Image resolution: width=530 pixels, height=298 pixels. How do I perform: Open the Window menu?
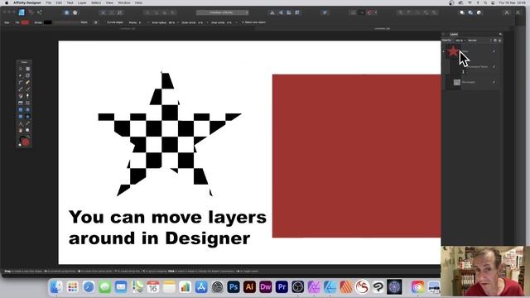pos(124,2)
